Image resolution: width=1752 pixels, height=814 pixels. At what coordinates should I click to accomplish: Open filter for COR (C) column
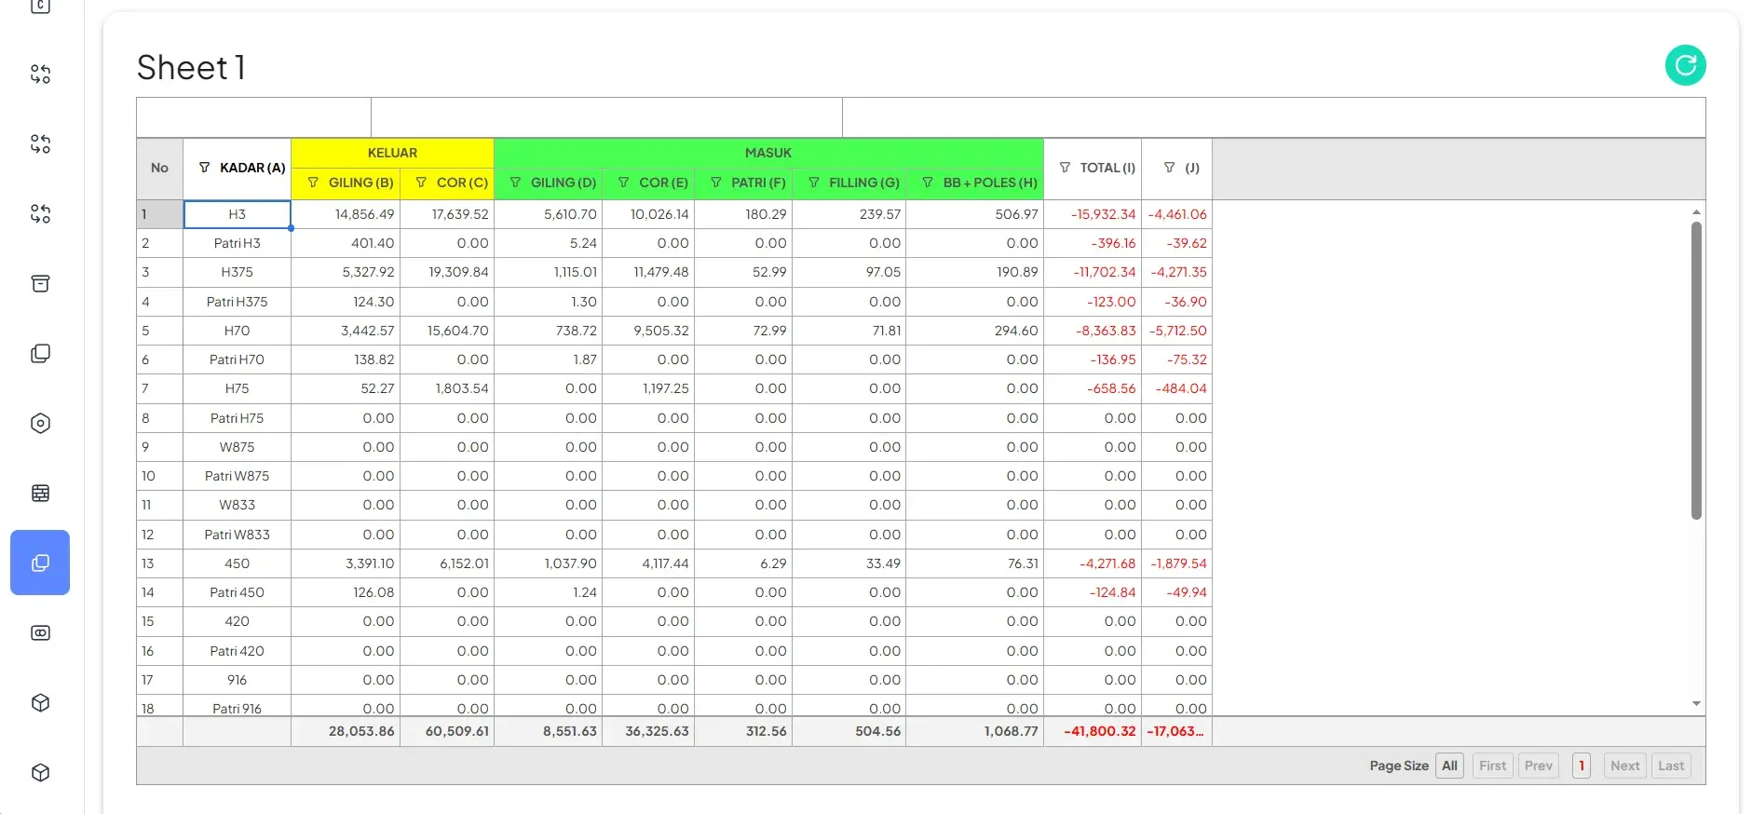coord(421,183)
